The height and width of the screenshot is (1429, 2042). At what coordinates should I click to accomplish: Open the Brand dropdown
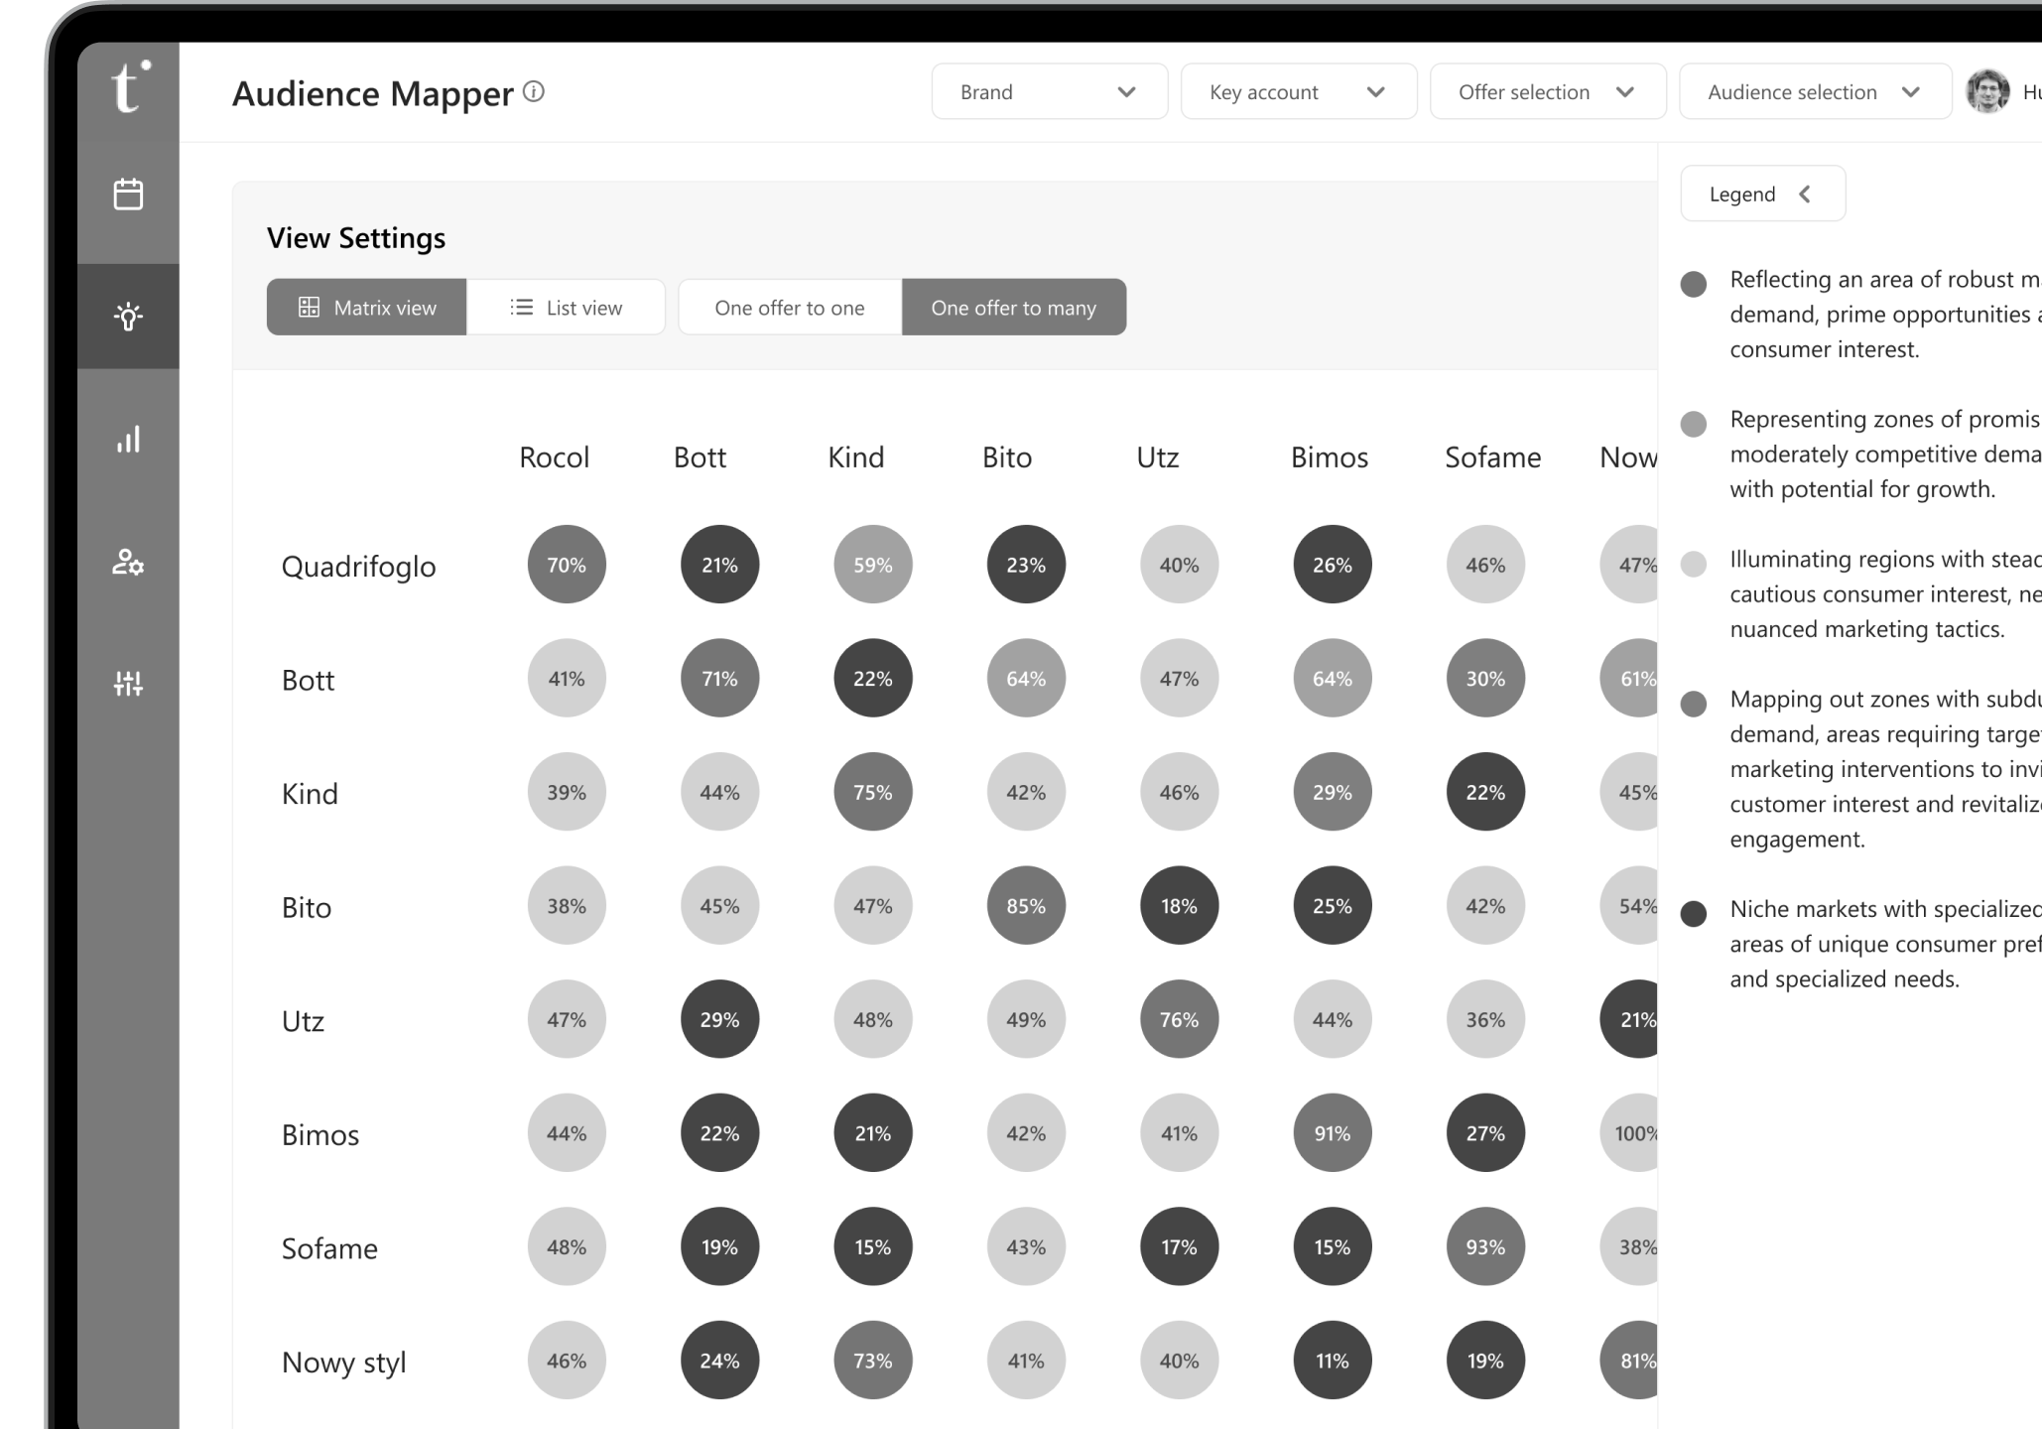pos(1049,91)
